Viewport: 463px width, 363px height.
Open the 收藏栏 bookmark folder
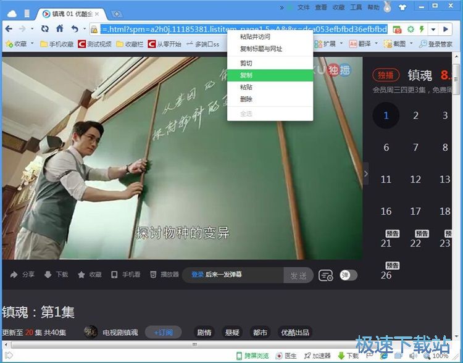pyautogui.click(x=130, y=44)
